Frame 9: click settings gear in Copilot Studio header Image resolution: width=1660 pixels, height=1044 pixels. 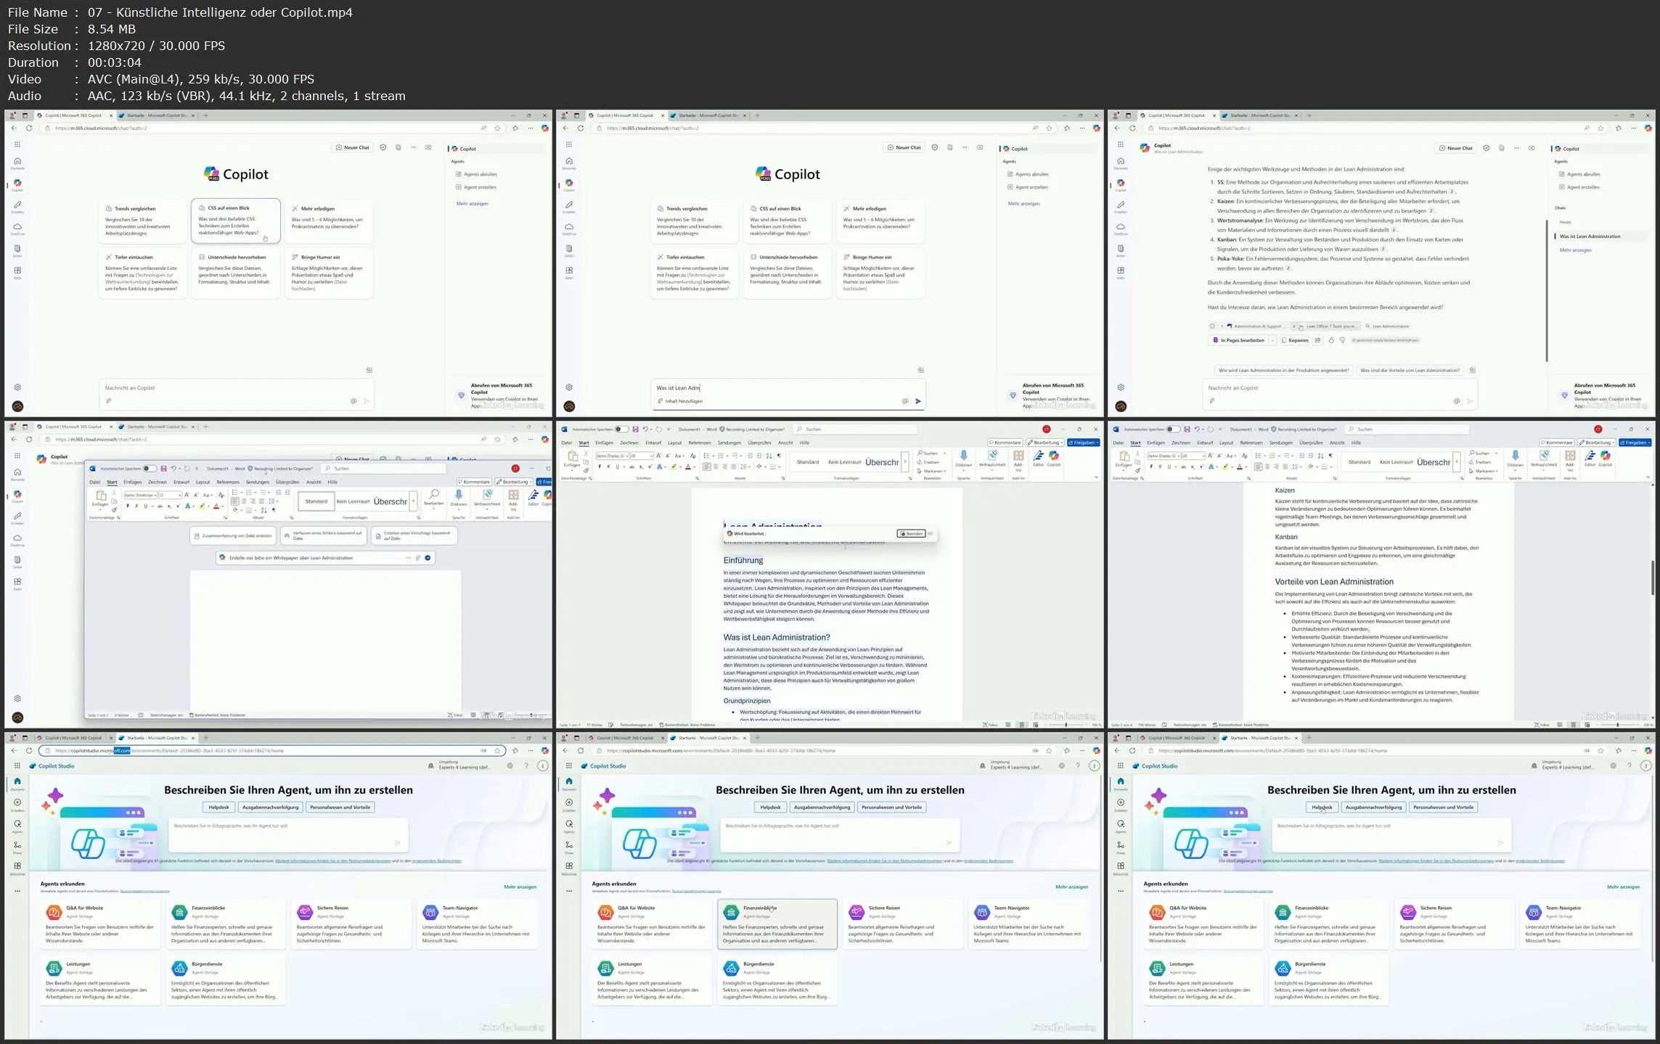point(1614,765)
